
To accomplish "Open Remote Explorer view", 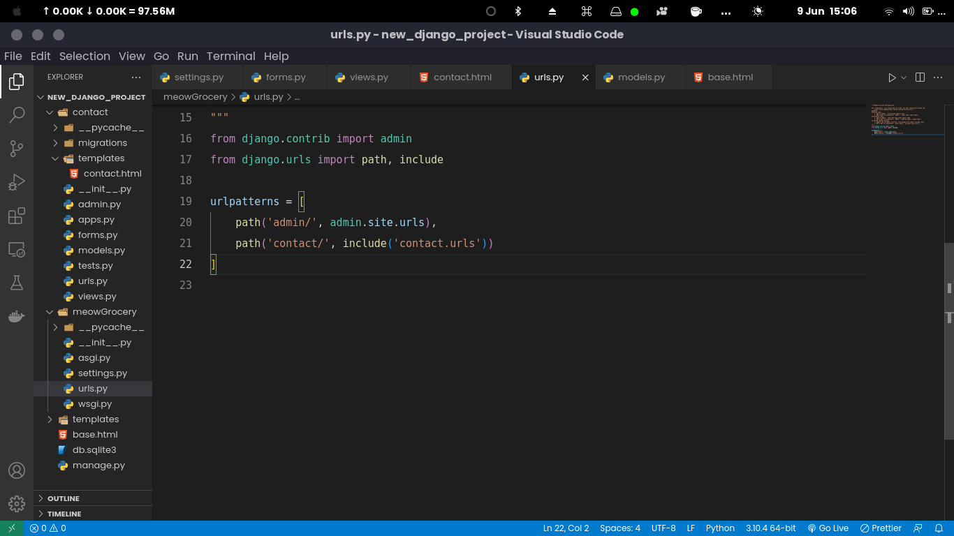I will point(17,249).
